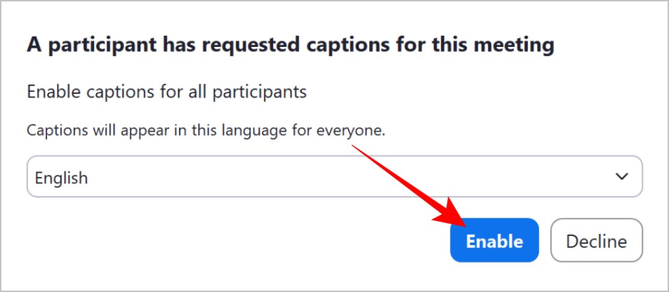669x292 pixels.
Task: Click 'Enable captions for all participants' text
Action: (x=167, y=91)
